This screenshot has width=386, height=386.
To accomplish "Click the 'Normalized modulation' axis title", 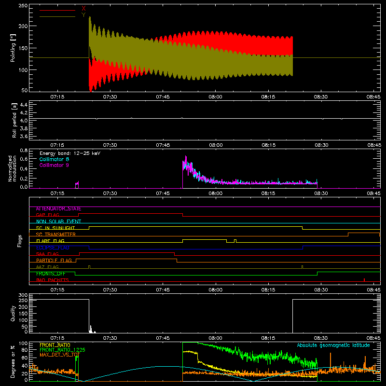I will 12,168.
